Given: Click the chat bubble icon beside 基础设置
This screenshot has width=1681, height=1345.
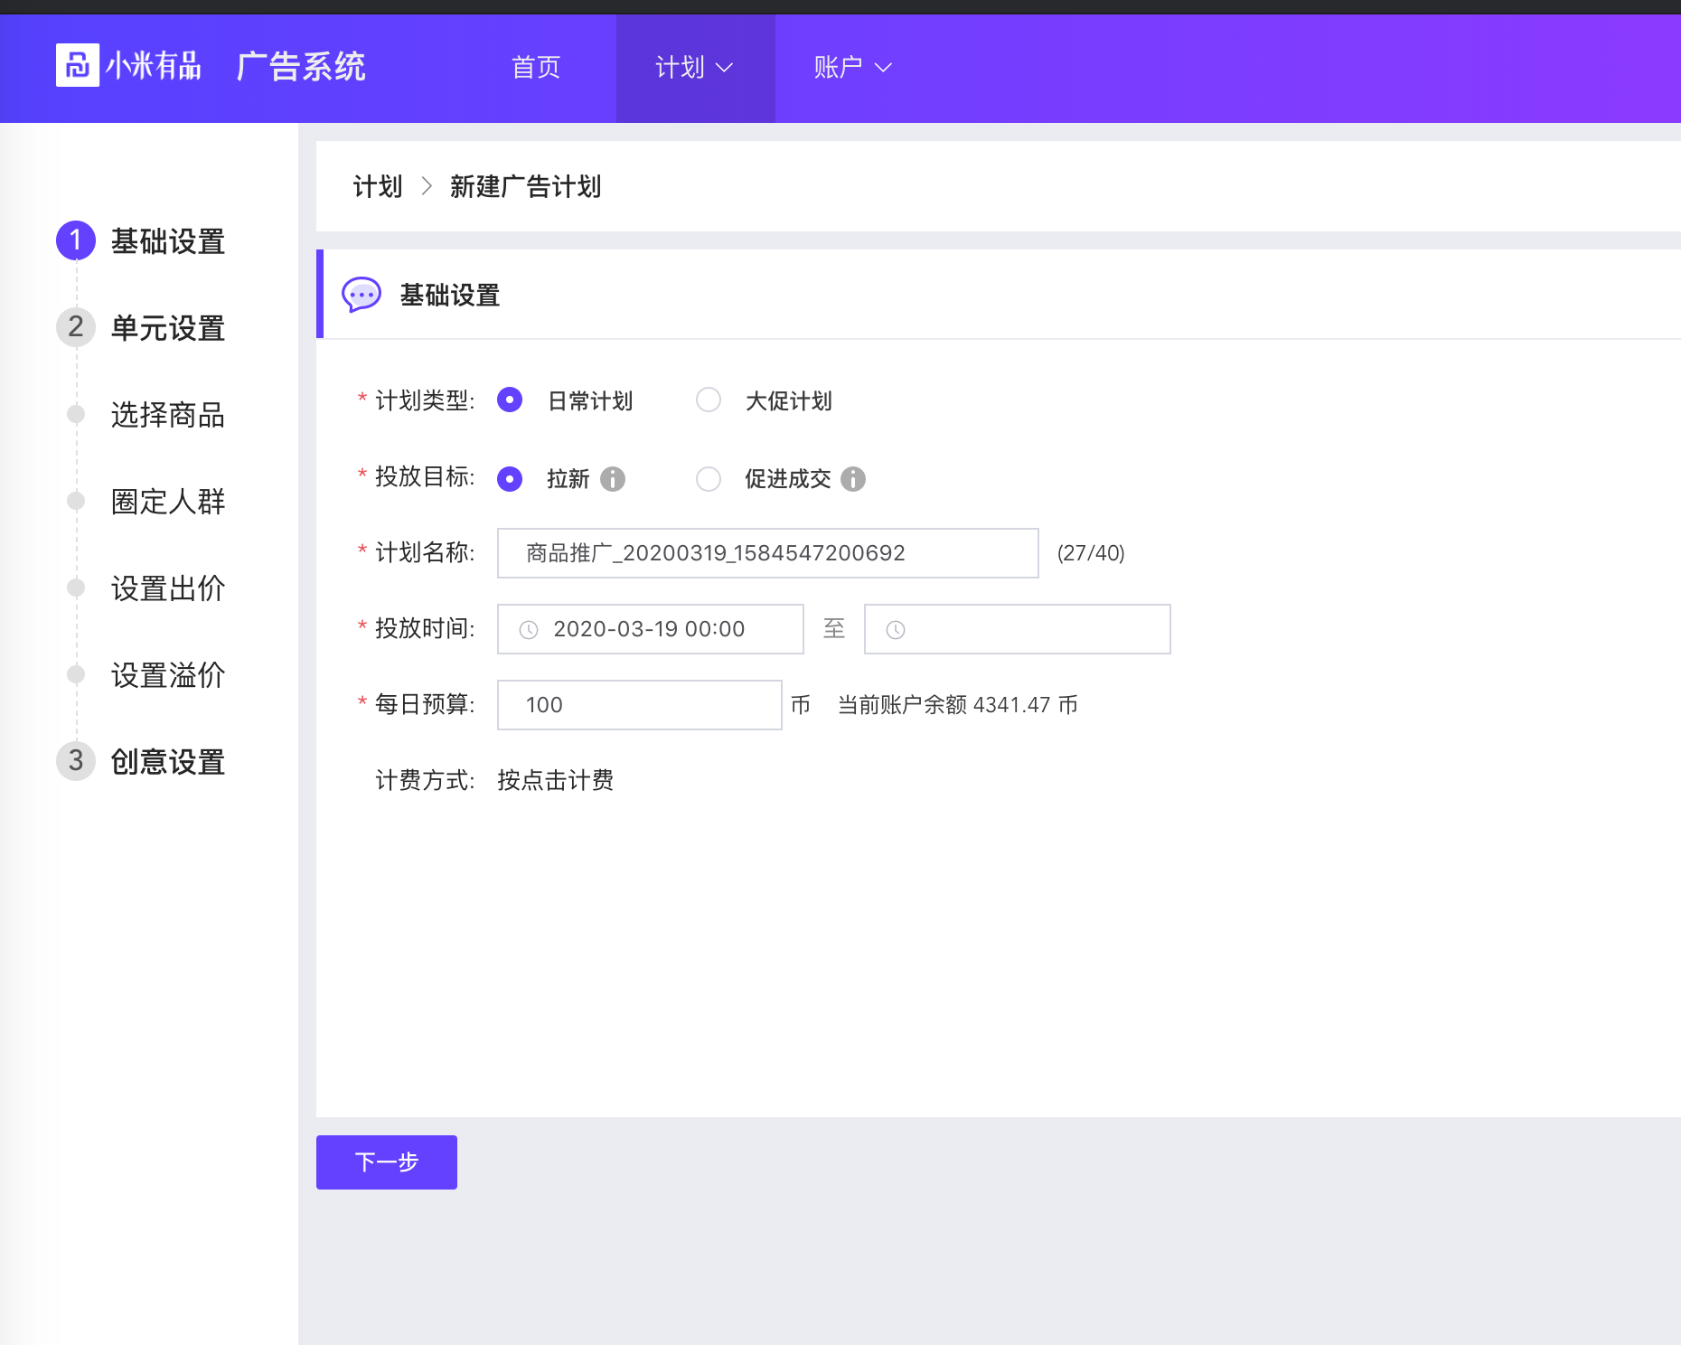Looking at the screenshot, I should point(362,295).
